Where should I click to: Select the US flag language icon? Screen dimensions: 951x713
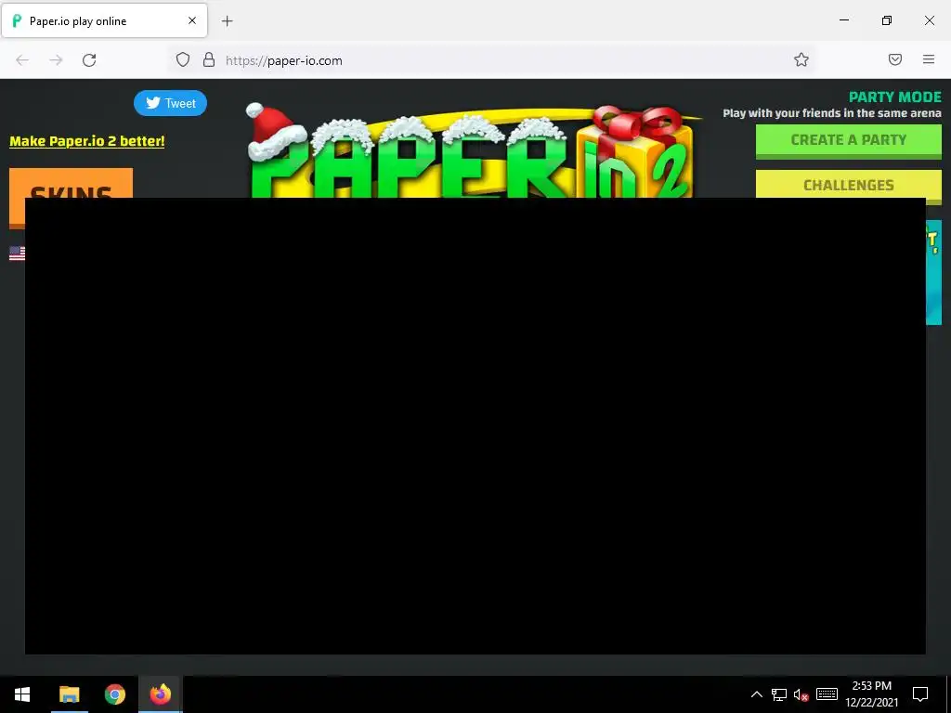click(17, 253)
